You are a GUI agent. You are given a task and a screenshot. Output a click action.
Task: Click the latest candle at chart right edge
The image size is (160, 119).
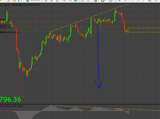(128, 30)
